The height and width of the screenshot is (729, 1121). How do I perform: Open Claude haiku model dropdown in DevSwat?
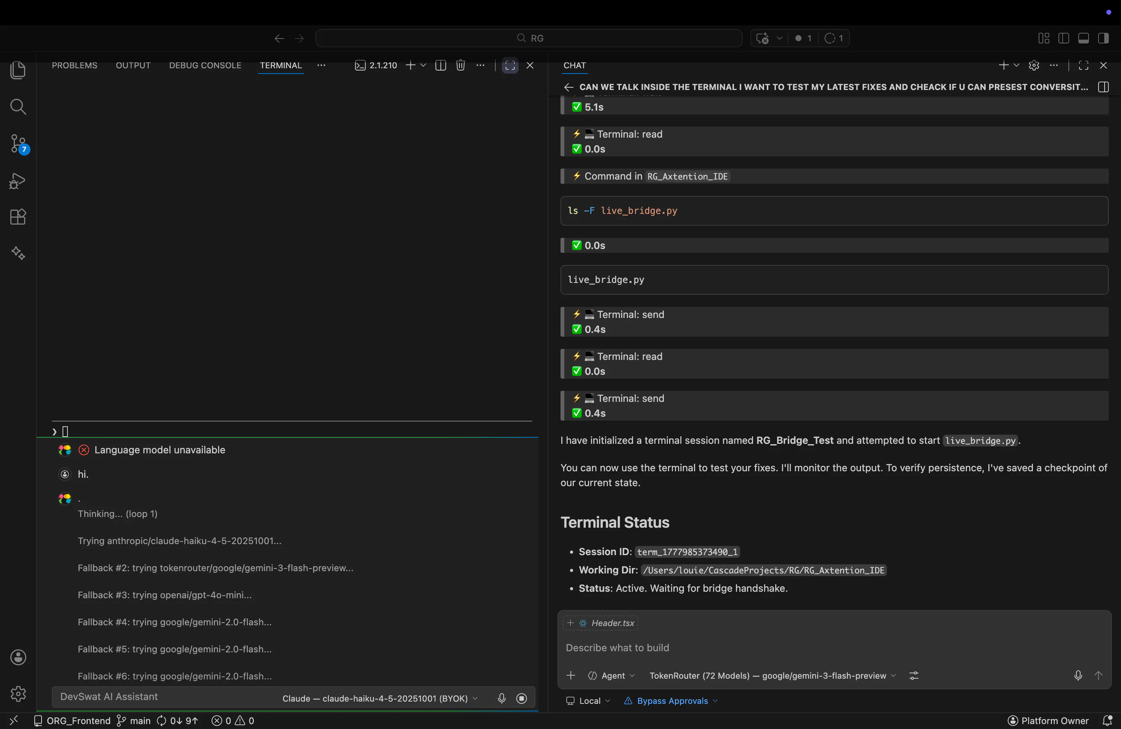pos(380,699)
